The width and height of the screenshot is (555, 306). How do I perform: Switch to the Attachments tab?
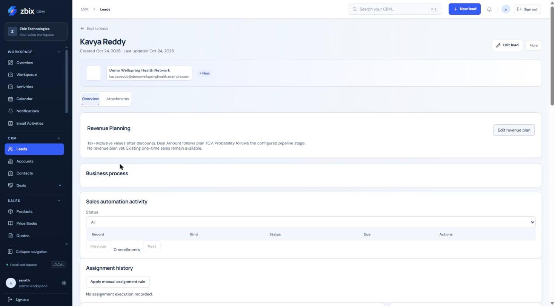(118, 99)
